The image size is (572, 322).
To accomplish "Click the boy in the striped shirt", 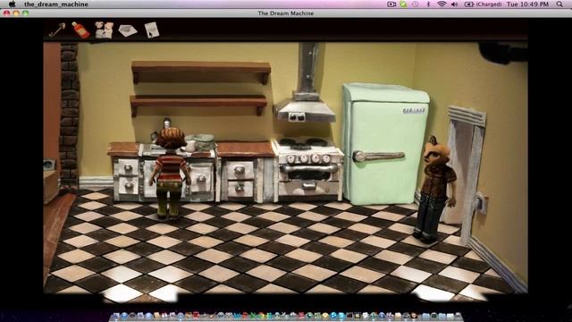I will pyautogui.click(x=170, y=173).
